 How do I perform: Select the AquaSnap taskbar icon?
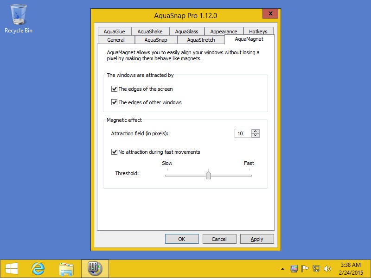pyautogui.click(x=95, y=269)
